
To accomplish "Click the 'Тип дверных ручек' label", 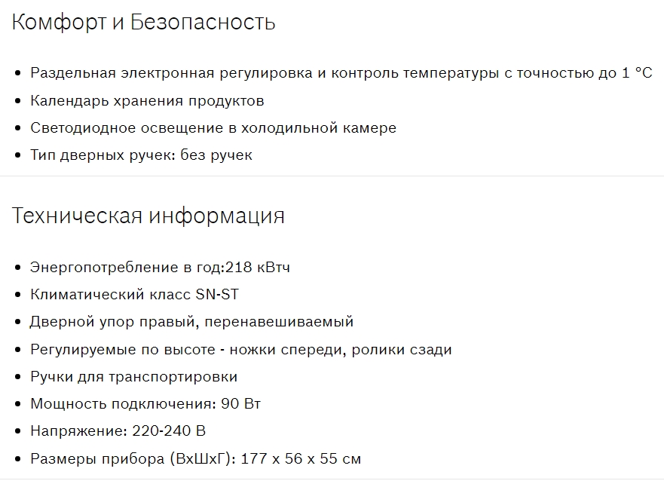I will (x=90, y=155).
